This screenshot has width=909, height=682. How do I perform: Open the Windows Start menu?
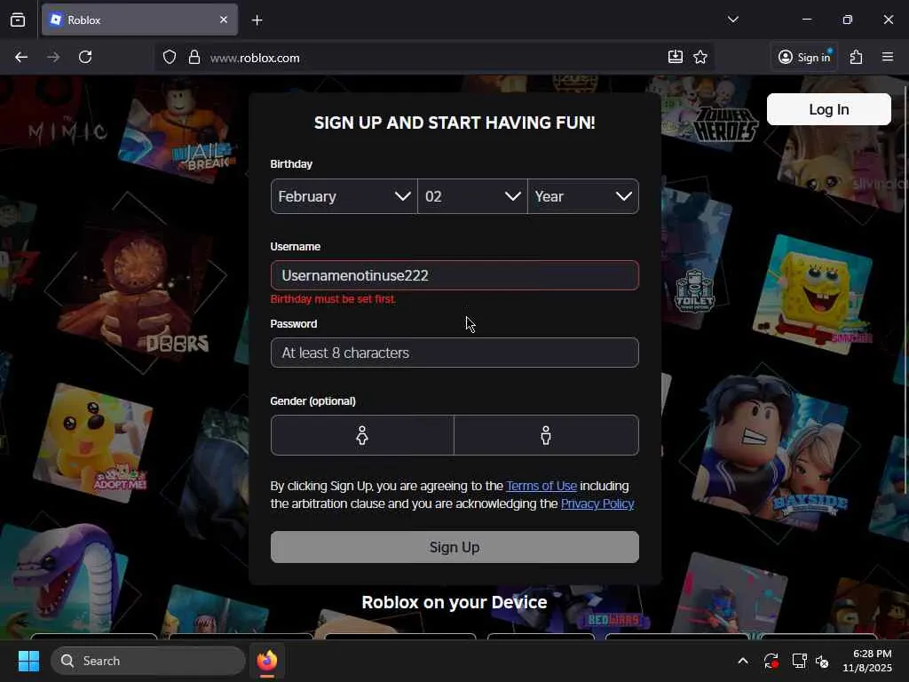28,661
